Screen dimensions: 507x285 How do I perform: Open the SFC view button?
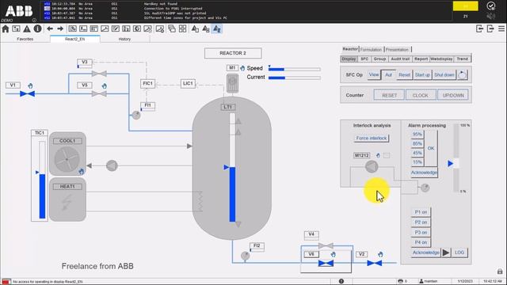364,59
